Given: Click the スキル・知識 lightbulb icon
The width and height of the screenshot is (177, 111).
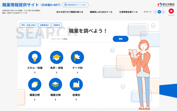Looking at the screenshot, I should [35, 57].
